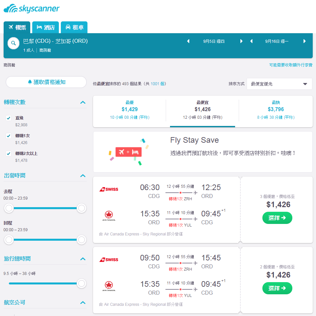The image size is (316, 316).
Task: Collapse the 轉機次數 filter section
Action: pyautogui.click(x=83, y=102)
